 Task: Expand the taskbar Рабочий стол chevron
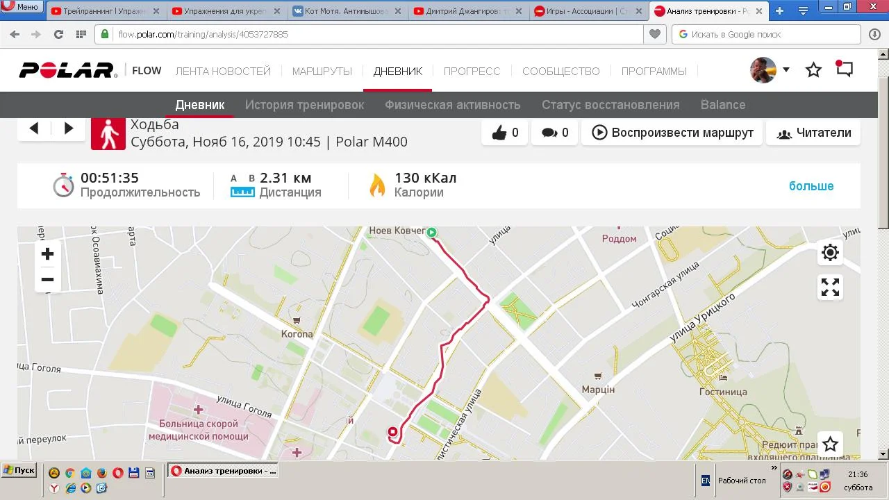coord(774,468)
